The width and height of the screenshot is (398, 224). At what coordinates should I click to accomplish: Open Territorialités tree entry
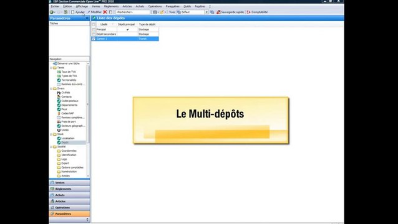coord(67,80)
